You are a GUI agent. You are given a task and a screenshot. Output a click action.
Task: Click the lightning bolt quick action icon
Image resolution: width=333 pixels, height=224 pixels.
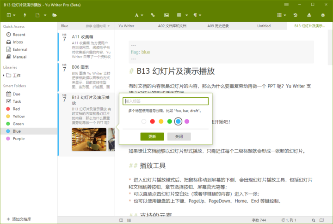coord(25,15)
